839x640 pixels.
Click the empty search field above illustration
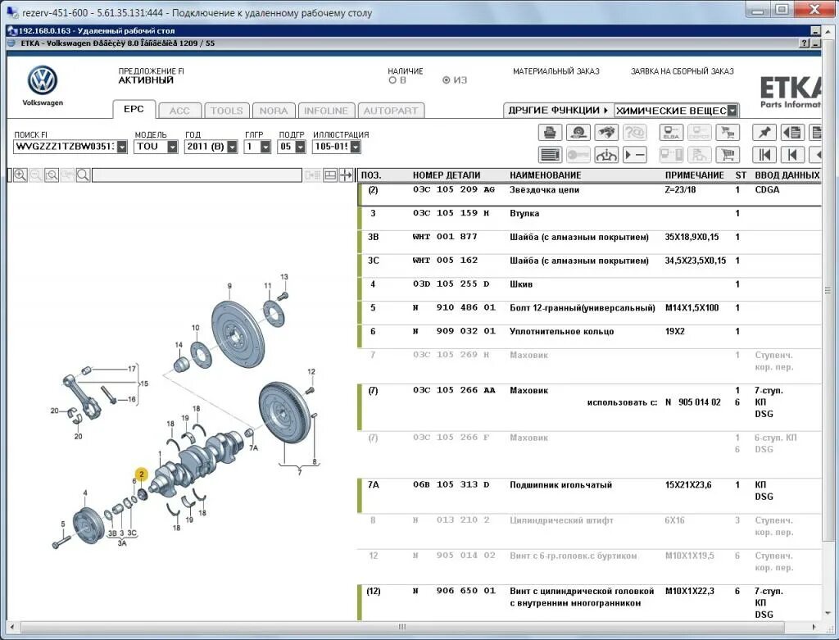tap(197, 175)
